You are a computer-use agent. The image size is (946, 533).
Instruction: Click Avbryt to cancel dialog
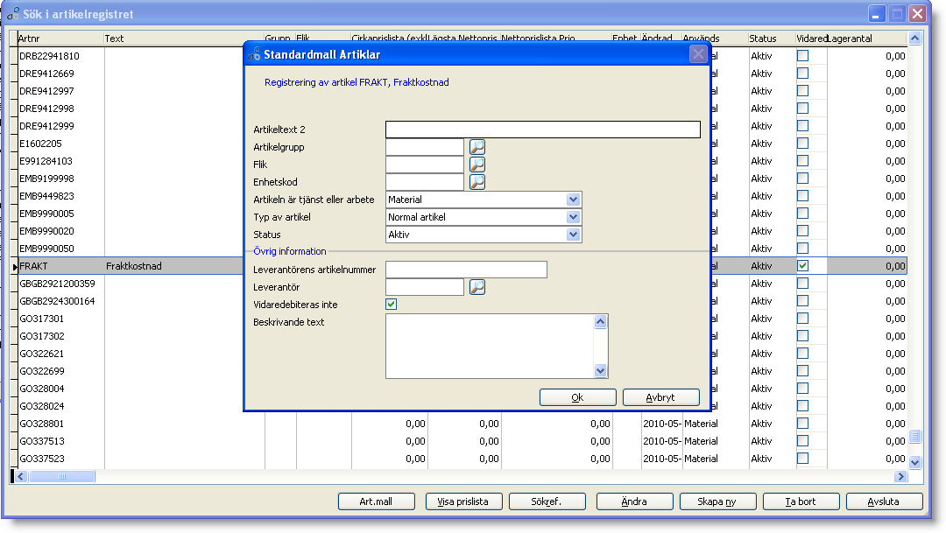tap(660, 397)
